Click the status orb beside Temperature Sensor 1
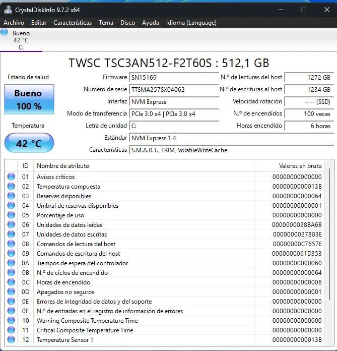 (x=11, y=340)
